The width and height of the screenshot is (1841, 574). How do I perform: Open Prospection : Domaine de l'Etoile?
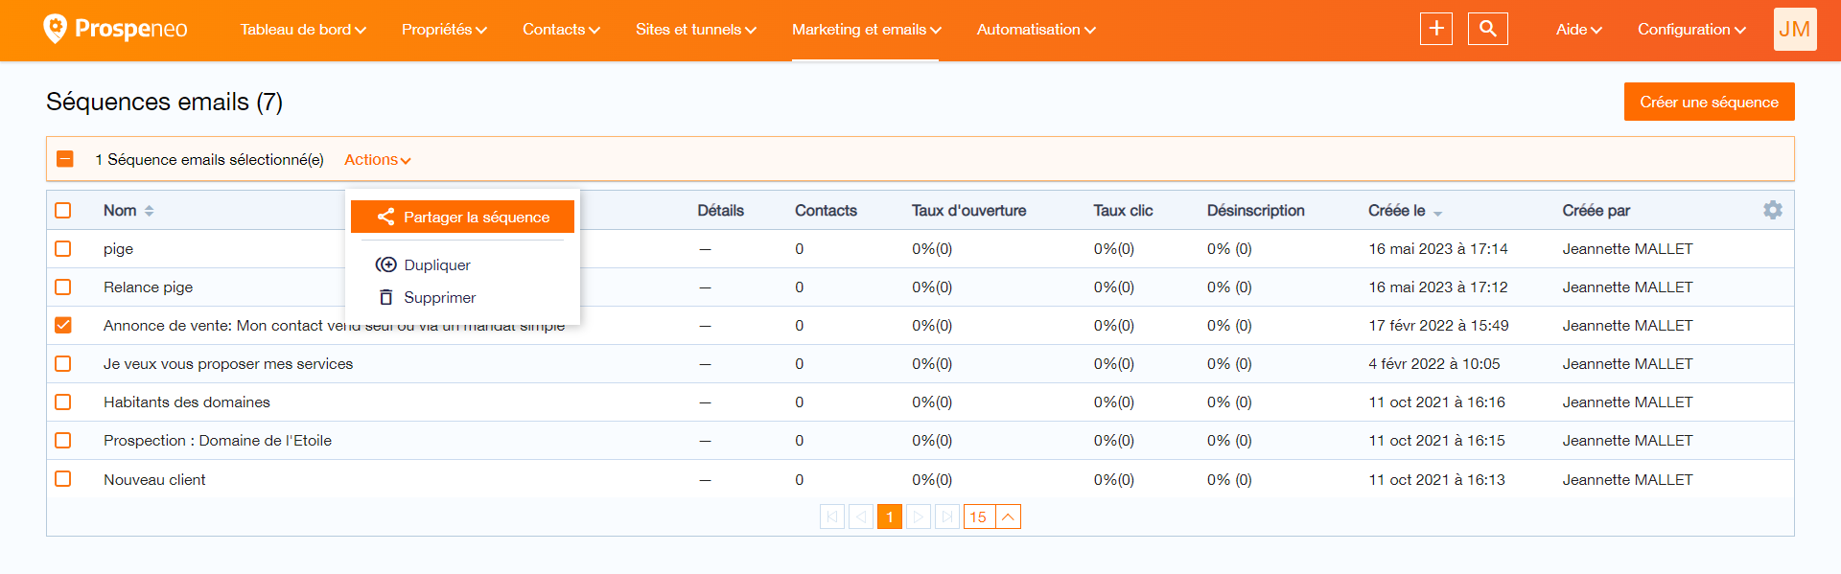(218, 441)
